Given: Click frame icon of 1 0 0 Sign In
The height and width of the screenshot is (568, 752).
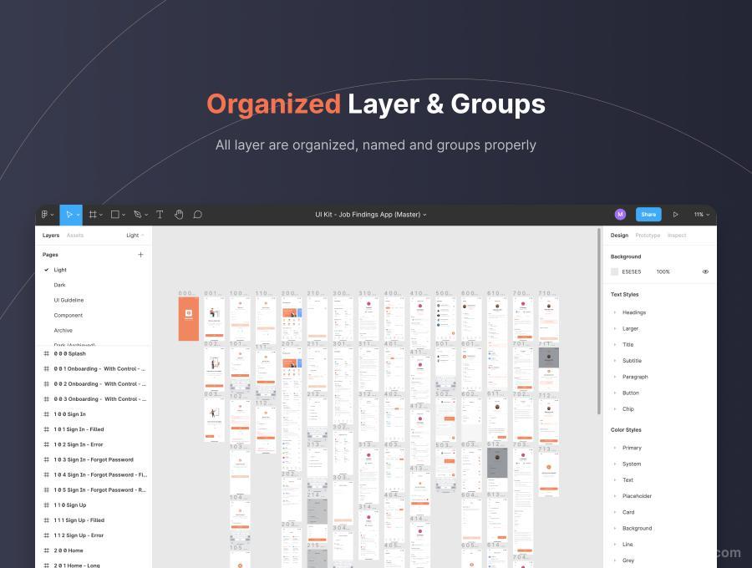Looking at the screenshot, I should pos(47,414).
